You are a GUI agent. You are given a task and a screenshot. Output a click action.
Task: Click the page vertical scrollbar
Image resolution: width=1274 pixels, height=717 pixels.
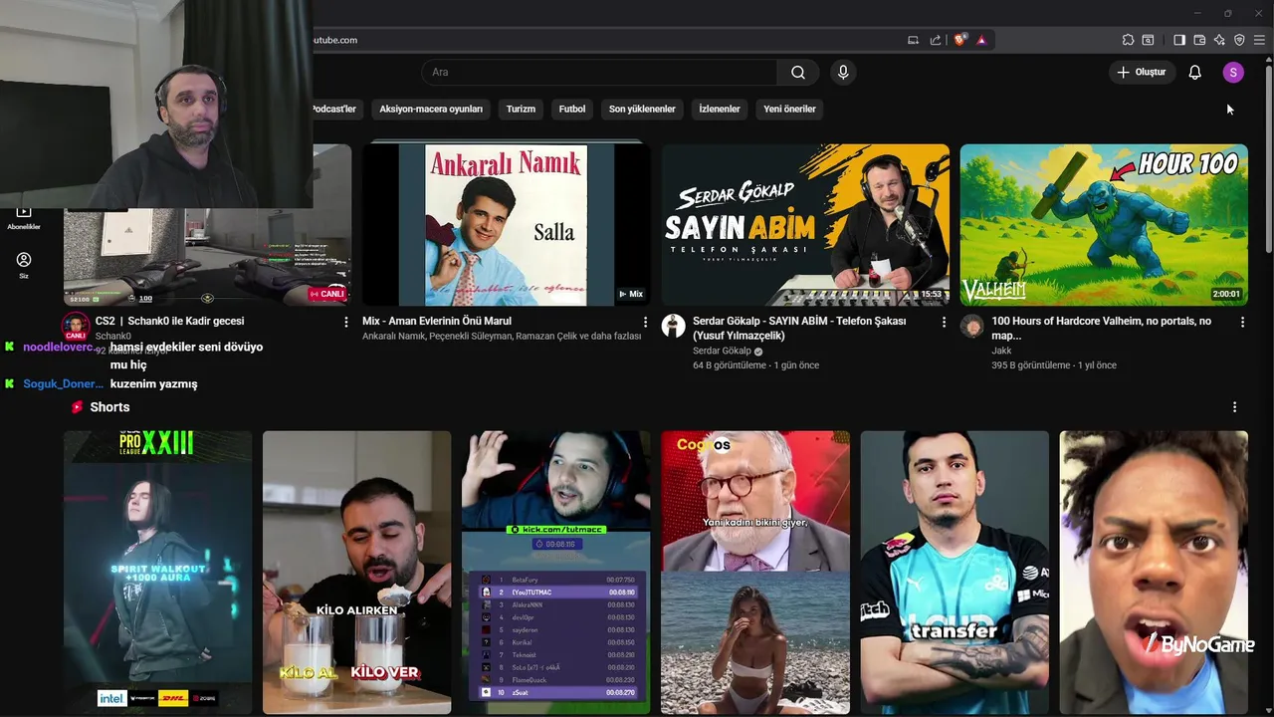click(x=1268, y=159)
